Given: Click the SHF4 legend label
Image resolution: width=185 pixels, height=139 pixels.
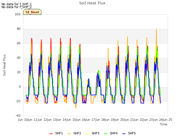Looking at the screenshot, I should pos(114,133).
